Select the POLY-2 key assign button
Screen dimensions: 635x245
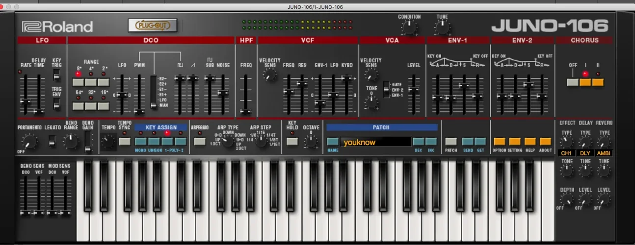(x=181, y=142)
